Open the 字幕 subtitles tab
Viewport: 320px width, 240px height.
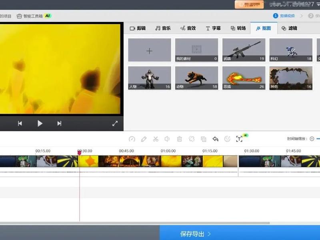click(213, 28)
